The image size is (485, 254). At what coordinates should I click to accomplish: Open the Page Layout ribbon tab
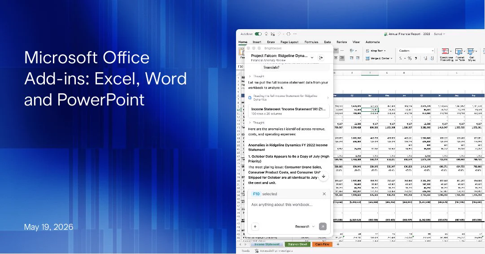click(289, 42)
